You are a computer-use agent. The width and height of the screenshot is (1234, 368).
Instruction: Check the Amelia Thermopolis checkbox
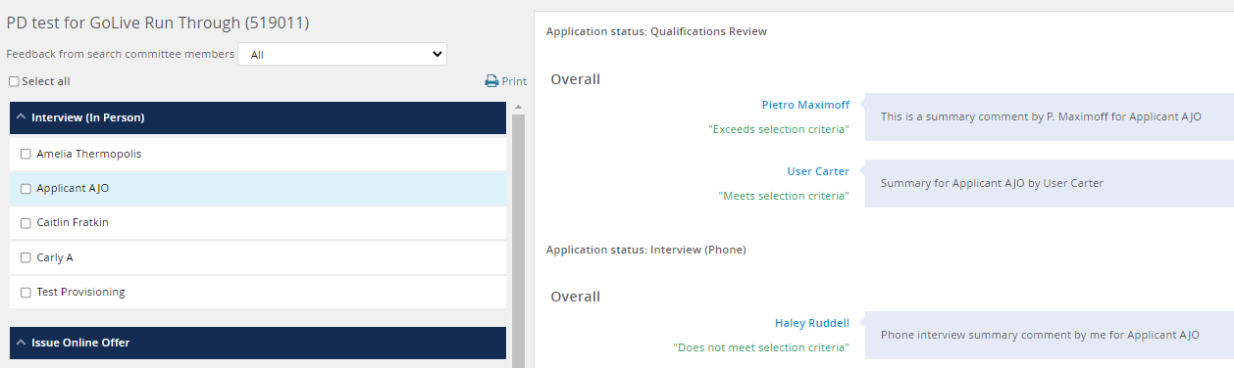[26, 154]
